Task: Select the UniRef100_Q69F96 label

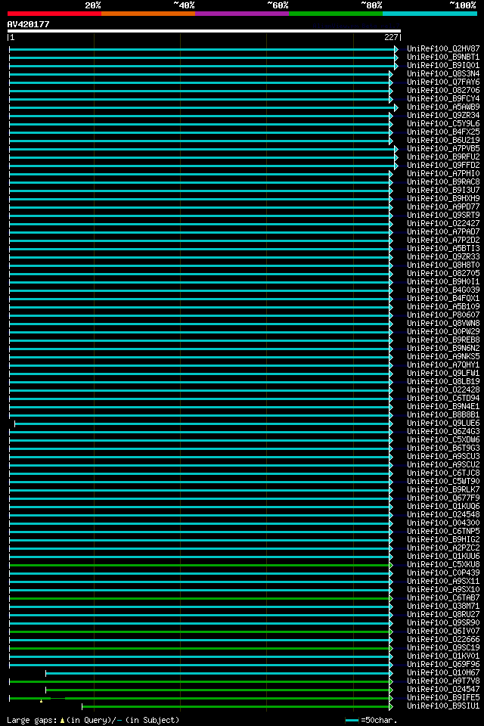Action: (443, 665)
